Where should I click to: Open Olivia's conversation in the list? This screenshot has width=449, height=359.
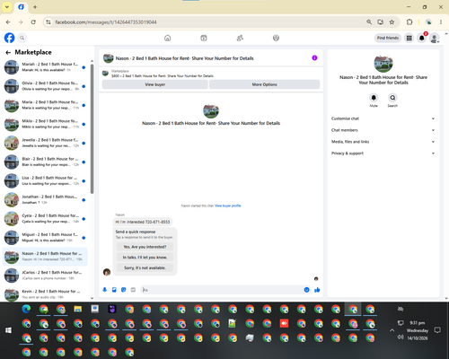tap(45, 86)
